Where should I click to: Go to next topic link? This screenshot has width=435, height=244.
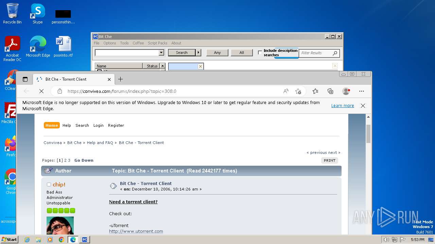coord(334,152)
